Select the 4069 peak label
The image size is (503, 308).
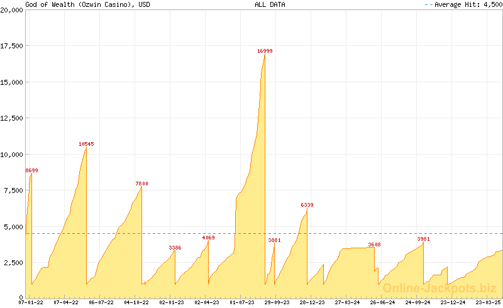[208, 238]
